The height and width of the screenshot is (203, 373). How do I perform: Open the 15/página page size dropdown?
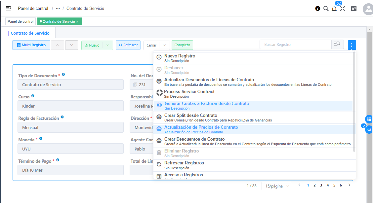coord(276,186)
